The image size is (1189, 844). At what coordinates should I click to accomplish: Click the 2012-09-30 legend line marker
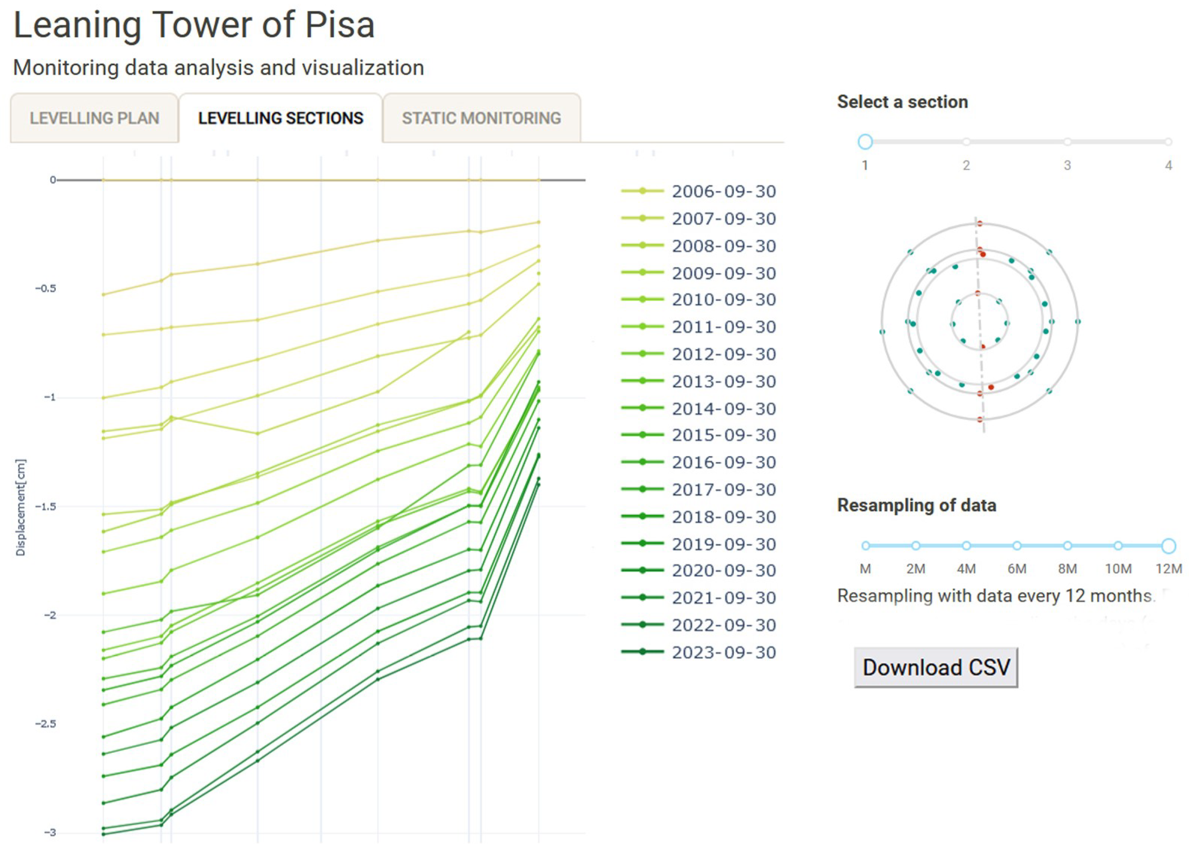click(643, 354)
